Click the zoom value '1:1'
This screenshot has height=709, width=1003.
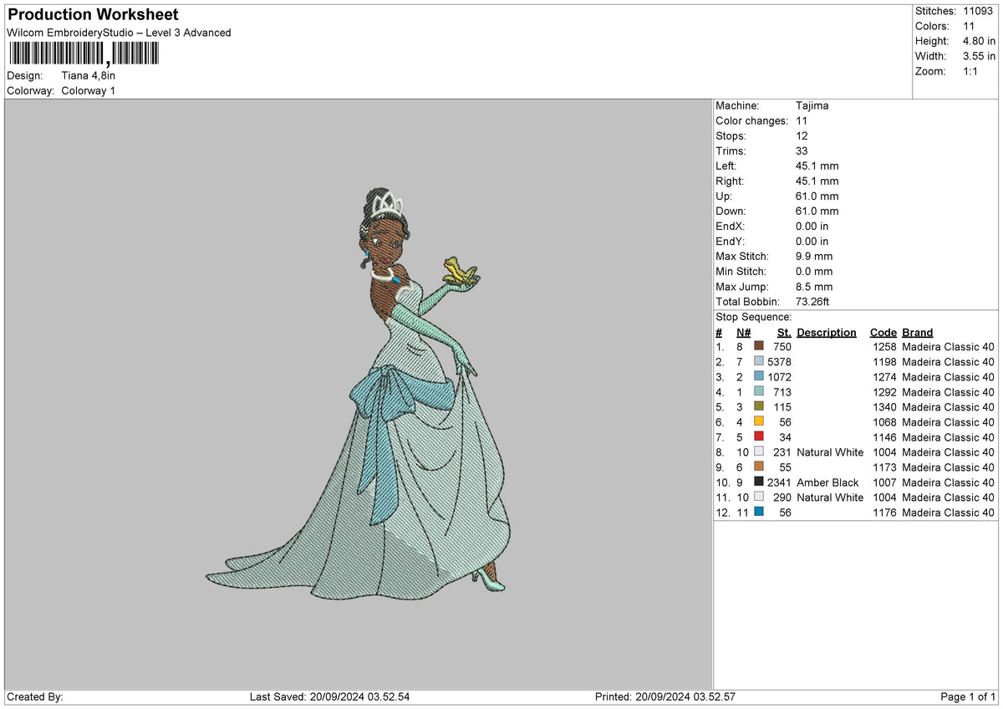(x=972, y=71)
